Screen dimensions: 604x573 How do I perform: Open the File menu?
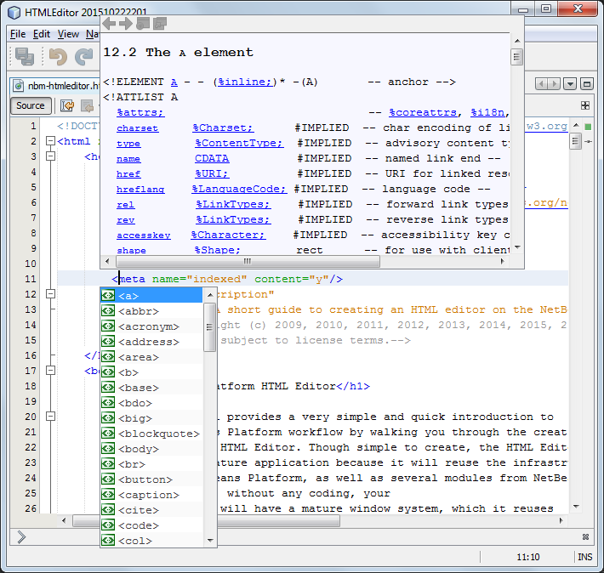(18, 34)
